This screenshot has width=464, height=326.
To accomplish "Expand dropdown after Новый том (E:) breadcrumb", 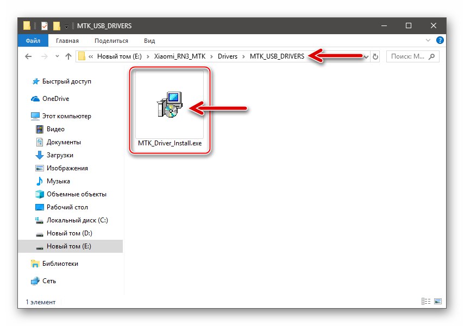I will pos(148,56).
